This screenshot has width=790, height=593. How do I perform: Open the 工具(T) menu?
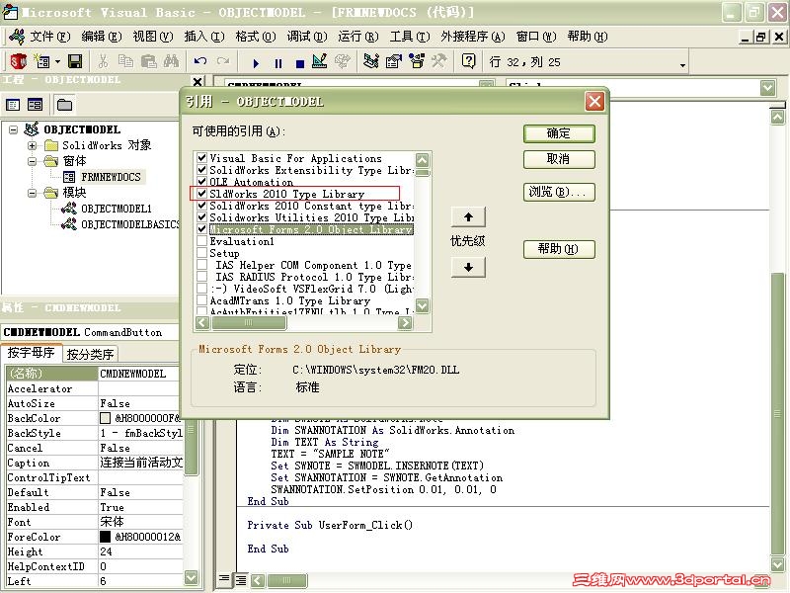(x=410, y=37)
